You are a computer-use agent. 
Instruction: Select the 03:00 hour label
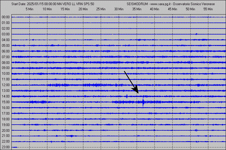[x=6, y=34]
